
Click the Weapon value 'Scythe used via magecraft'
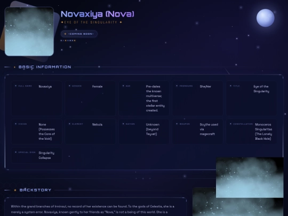[x=209, y=129]
